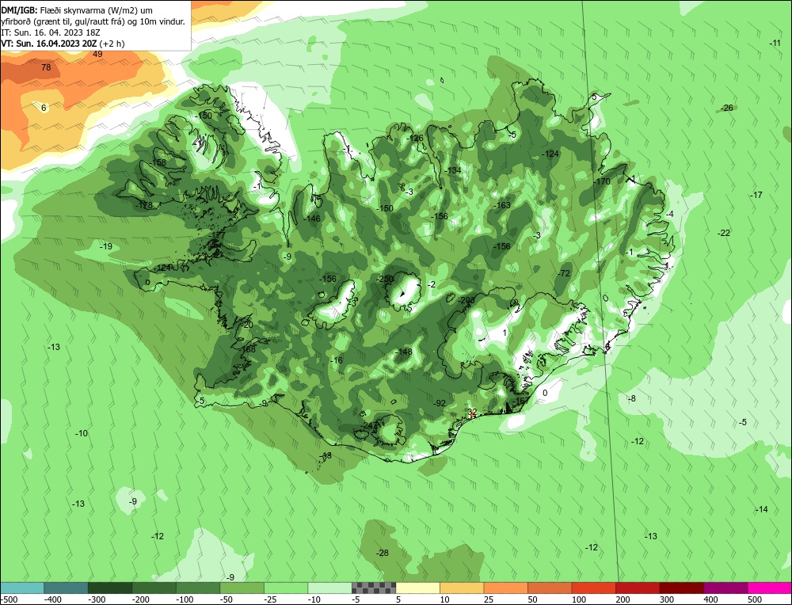Click the dark teal -400 to -300 legend swatch
This screenshot has width=792, height=605.
tap(66, 588)
